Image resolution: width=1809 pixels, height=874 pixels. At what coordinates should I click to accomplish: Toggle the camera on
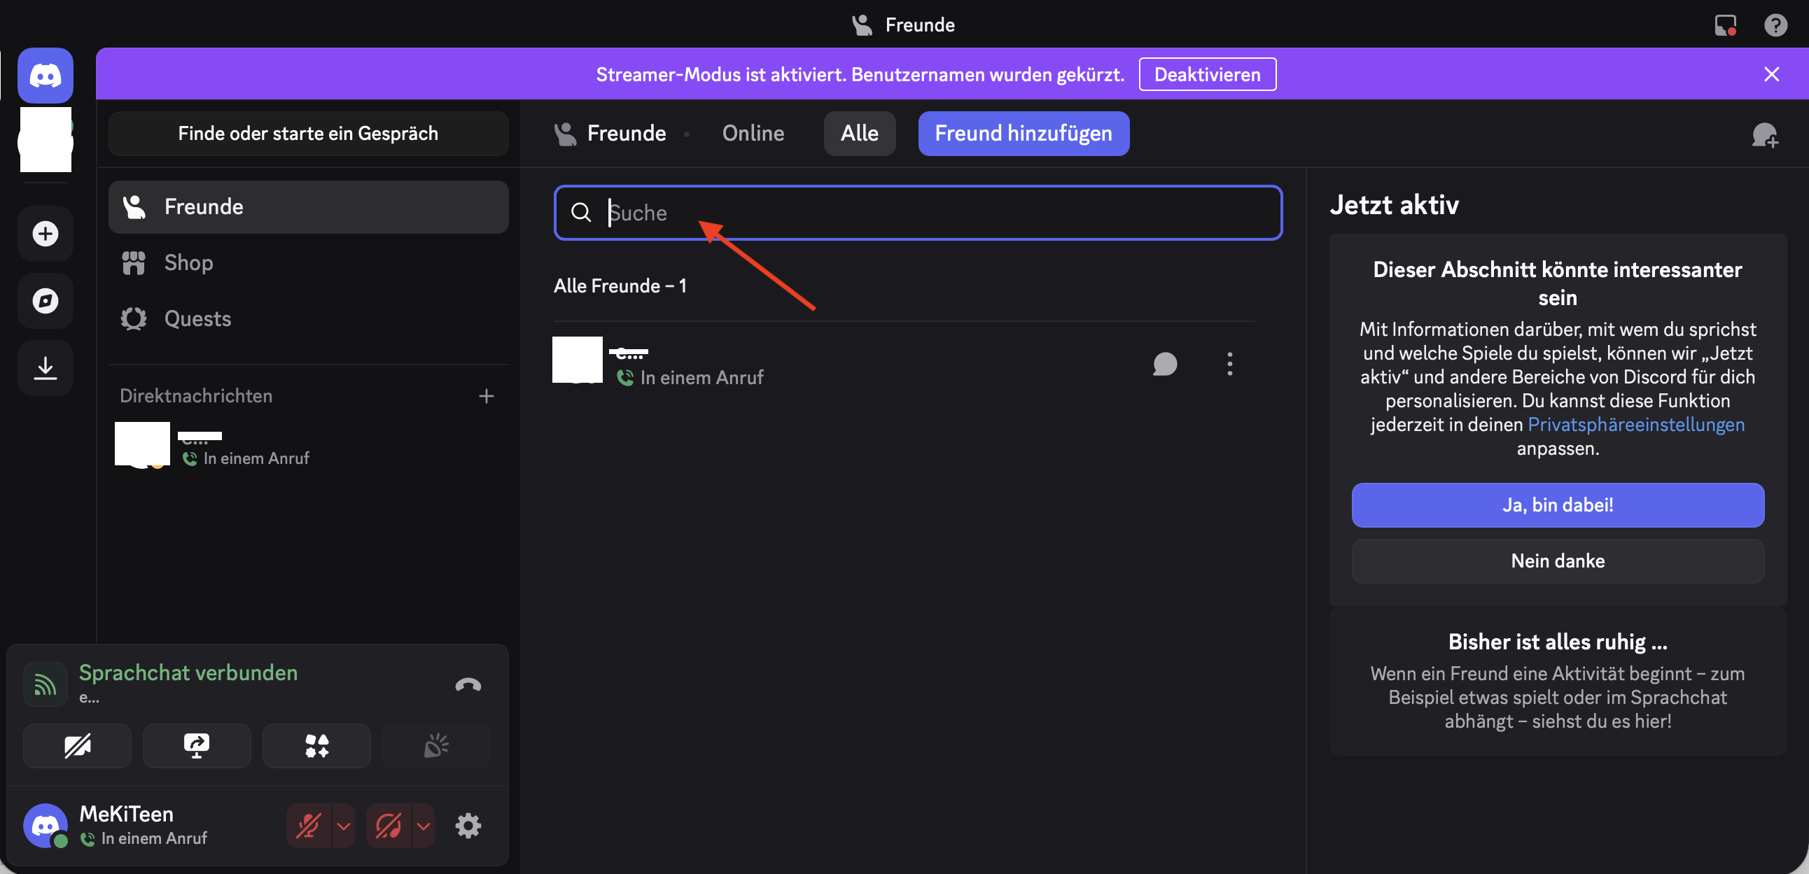[77, 745]
